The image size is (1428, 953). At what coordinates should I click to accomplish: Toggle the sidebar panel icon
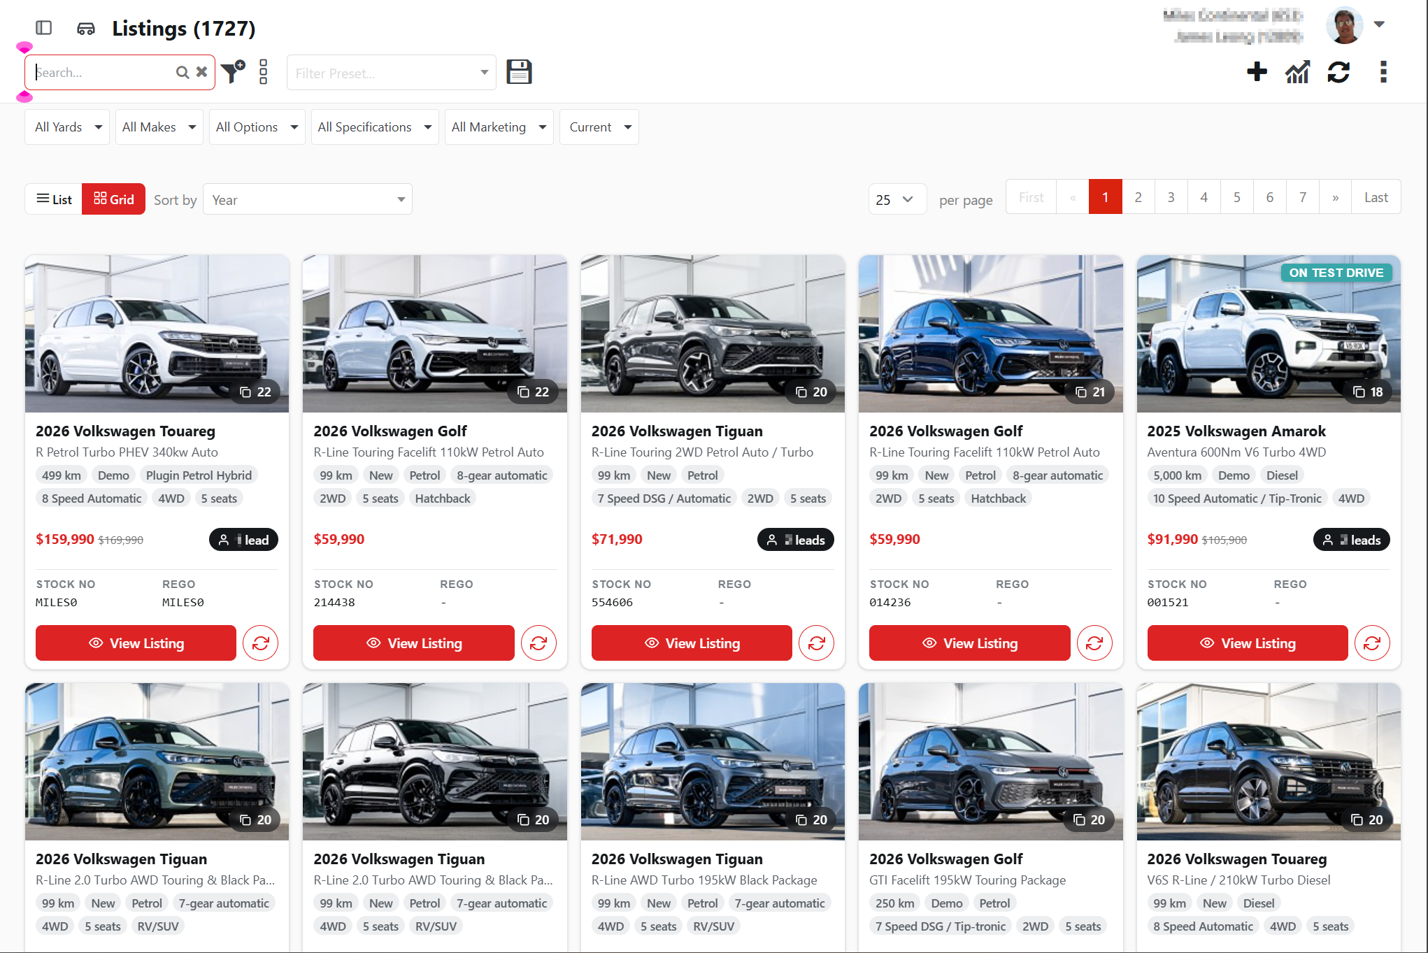click(x=44, y=28)
